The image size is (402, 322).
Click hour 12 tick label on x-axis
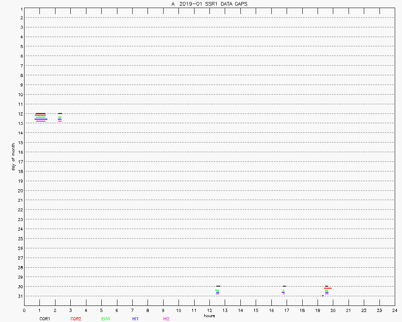(x=209, y=310)
